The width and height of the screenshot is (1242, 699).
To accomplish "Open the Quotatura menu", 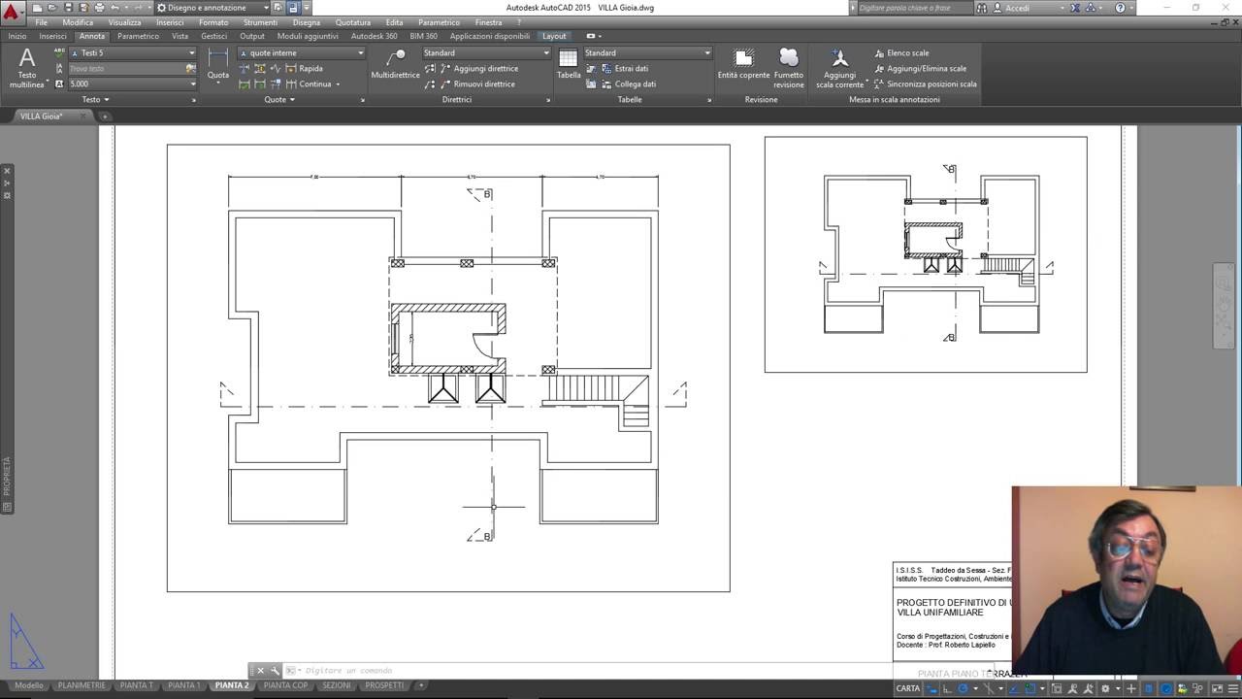I will click(353, 22).
